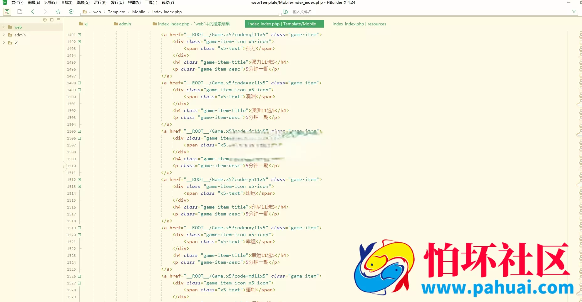582x302 pixels.
Task: Open the 视图(V) menu
Action: click(134, 3)
